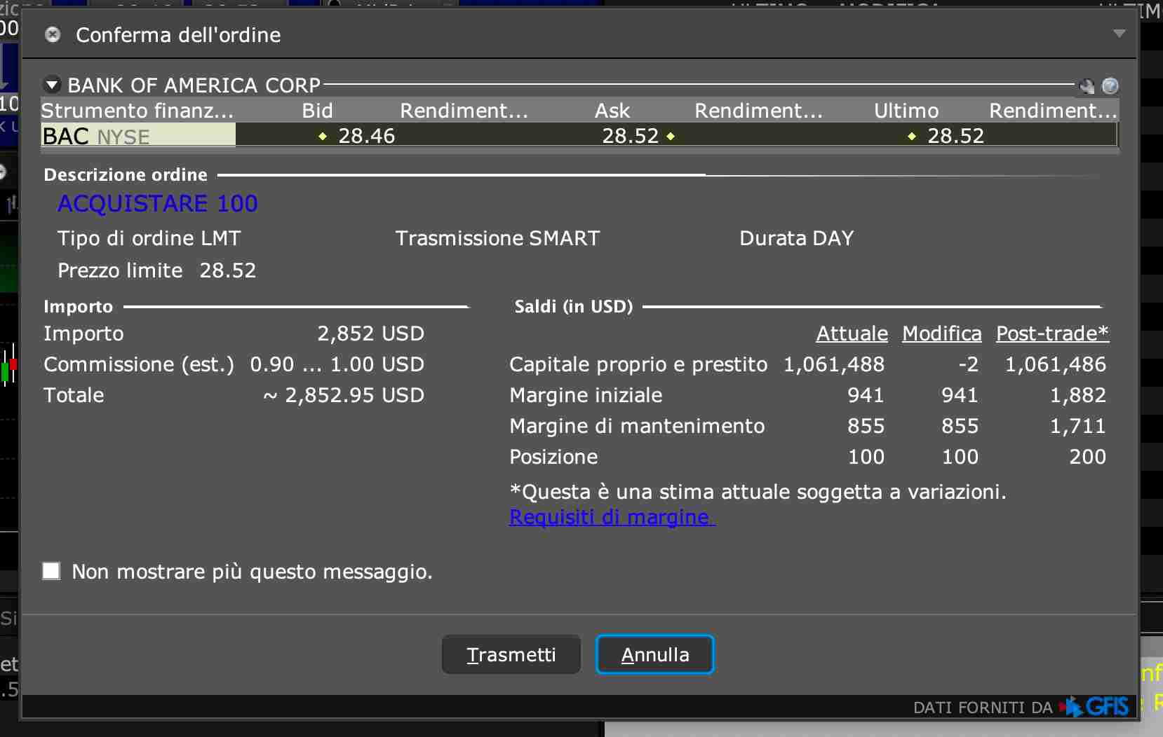Click the help question mark icon
The width and height of the screenshot is (1163, 737).
(x=1110, y=85)
